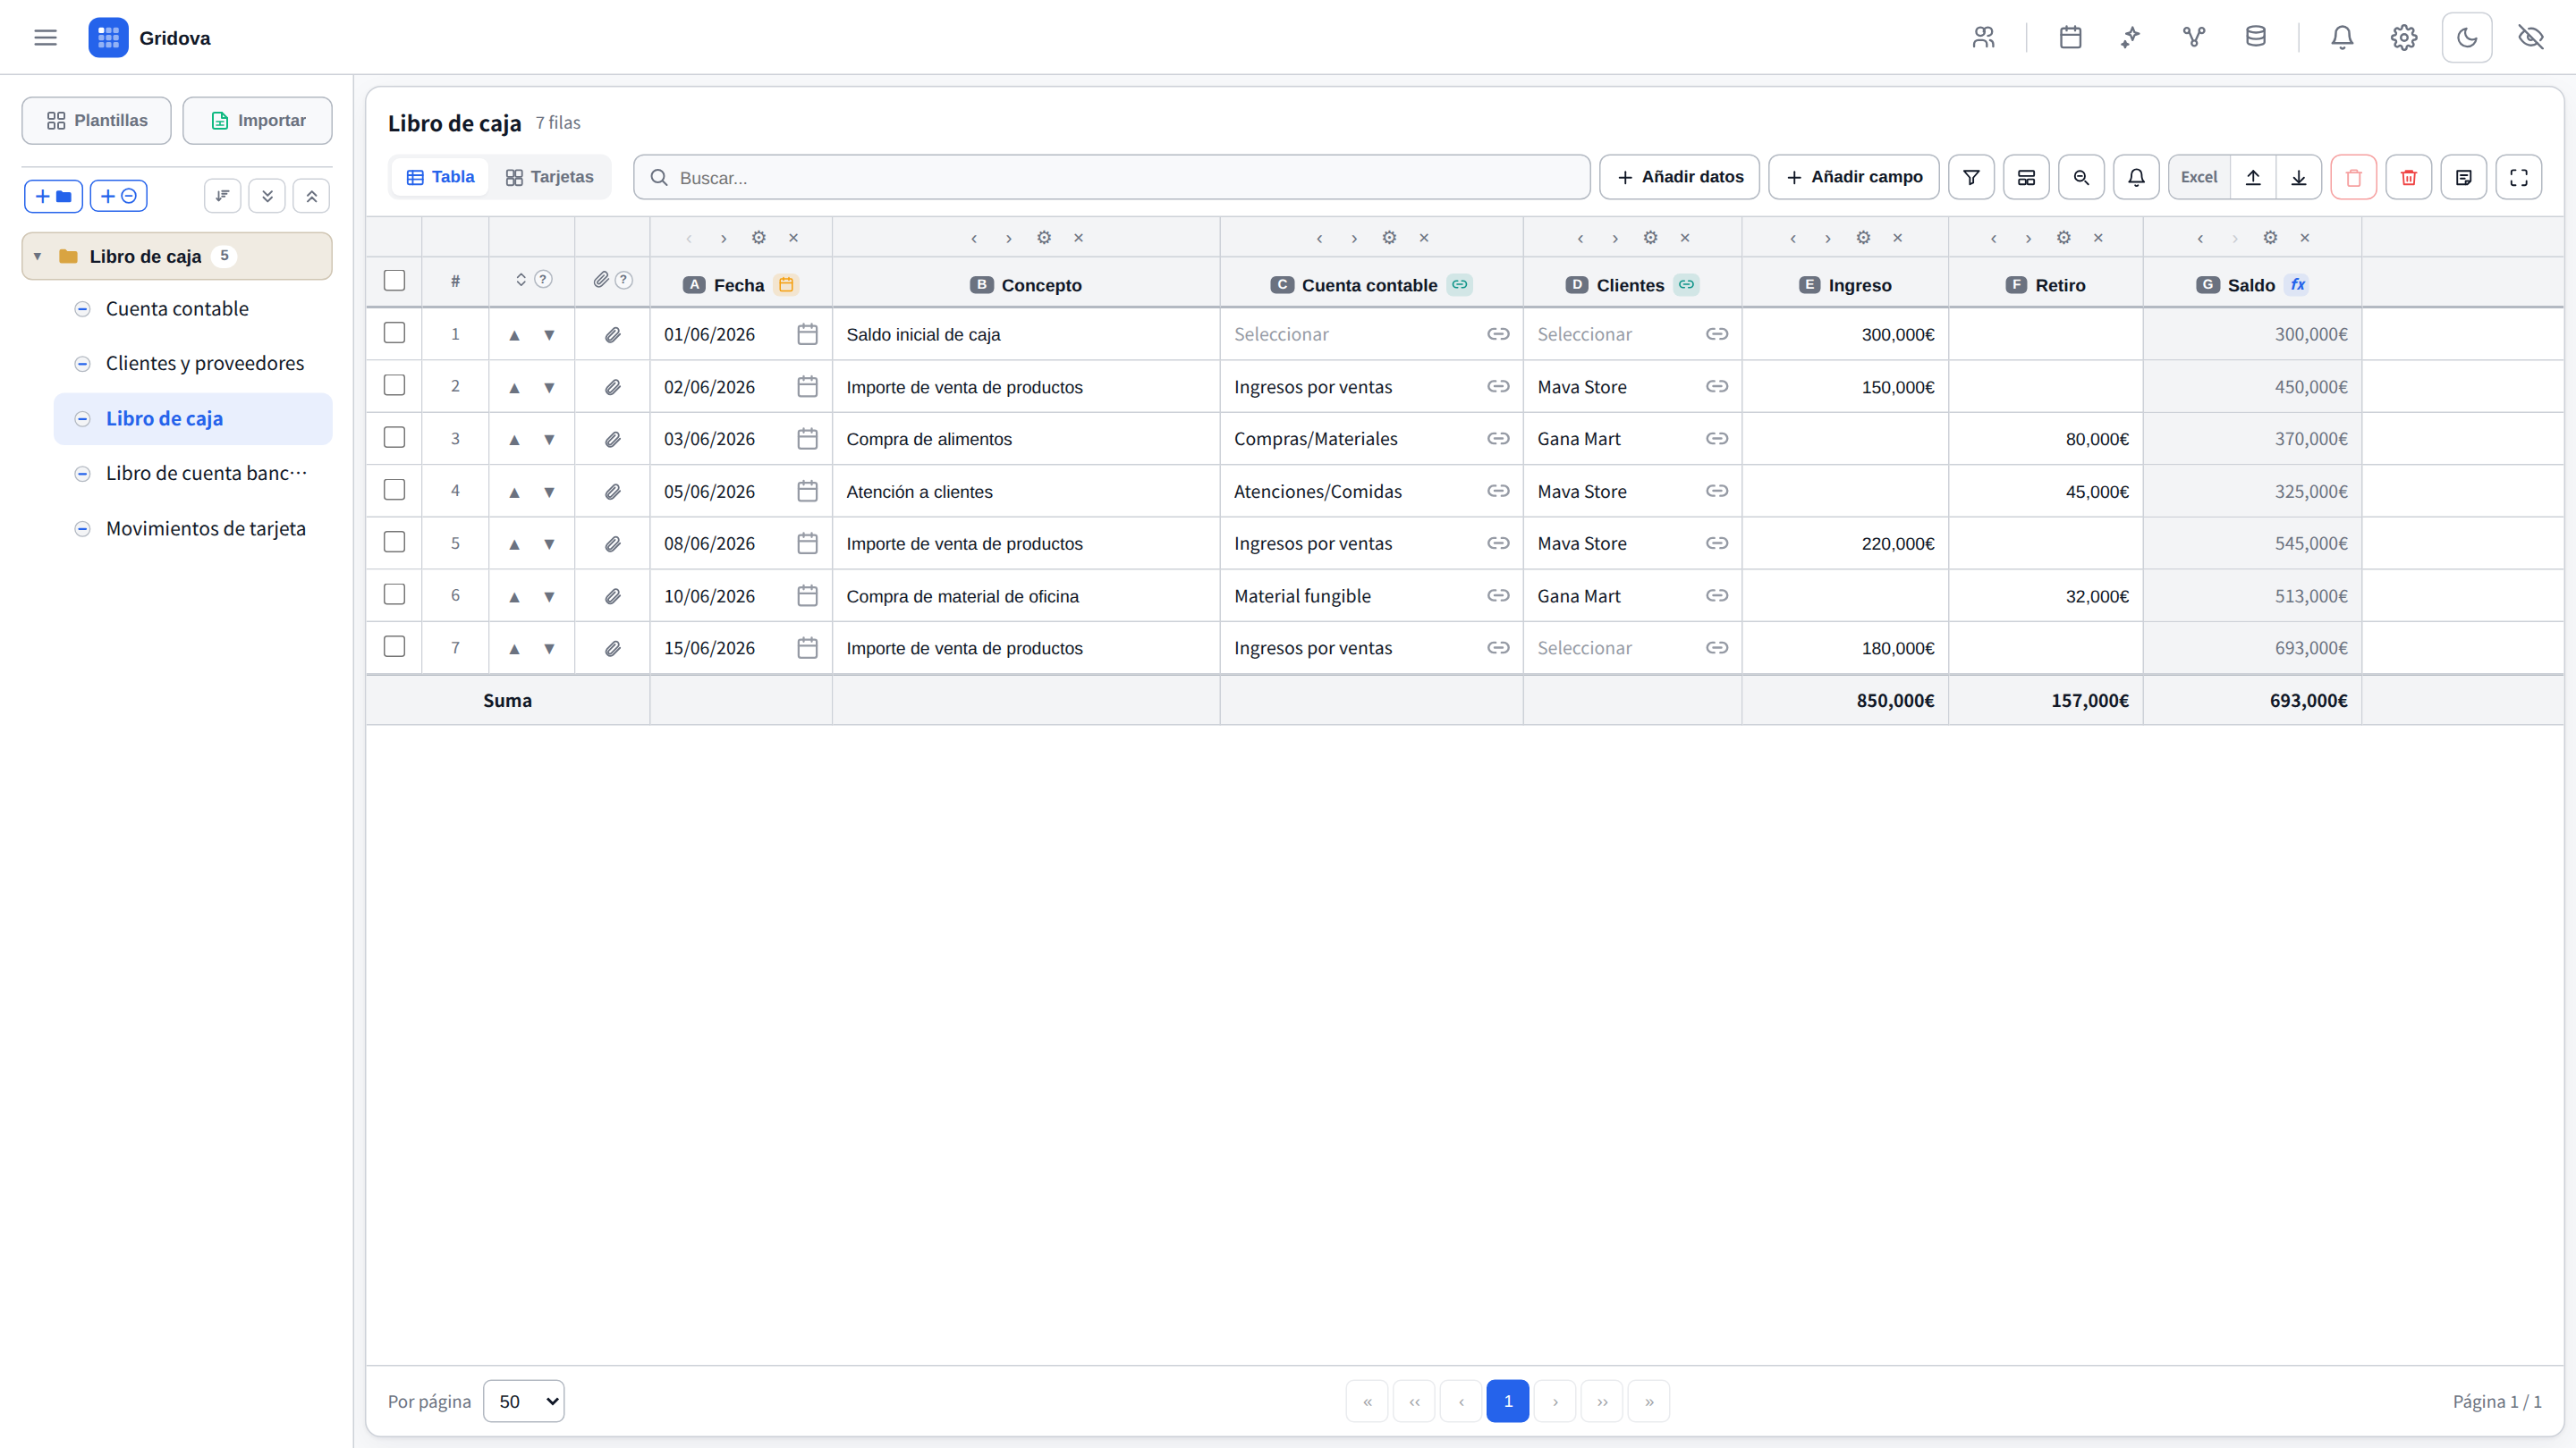Click the fullscreen expand icon
Screen dimensions: 2576x1448
(2518, 177)
